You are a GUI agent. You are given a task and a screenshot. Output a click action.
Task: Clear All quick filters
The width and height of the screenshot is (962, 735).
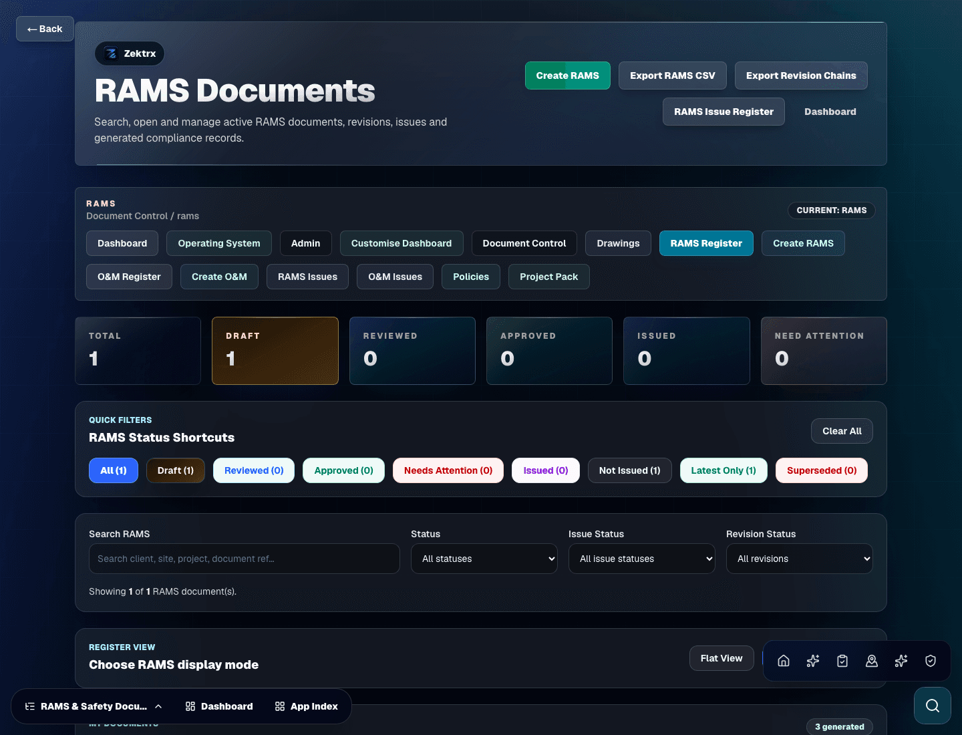[842, 431]
